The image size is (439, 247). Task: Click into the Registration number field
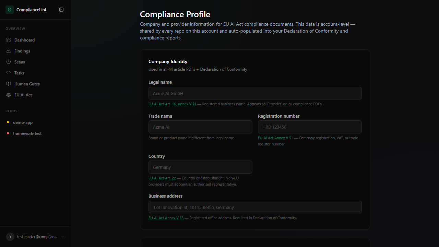[x=310, y=127]
